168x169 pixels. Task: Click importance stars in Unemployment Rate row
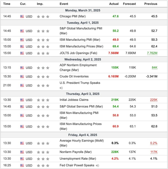coord(43,159)
